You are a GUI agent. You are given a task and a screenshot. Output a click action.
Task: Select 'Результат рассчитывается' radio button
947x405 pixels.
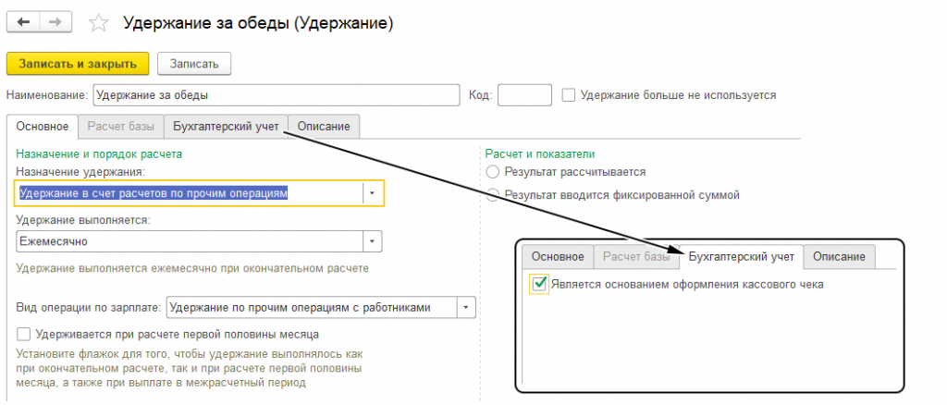click(x=492, y=172)
